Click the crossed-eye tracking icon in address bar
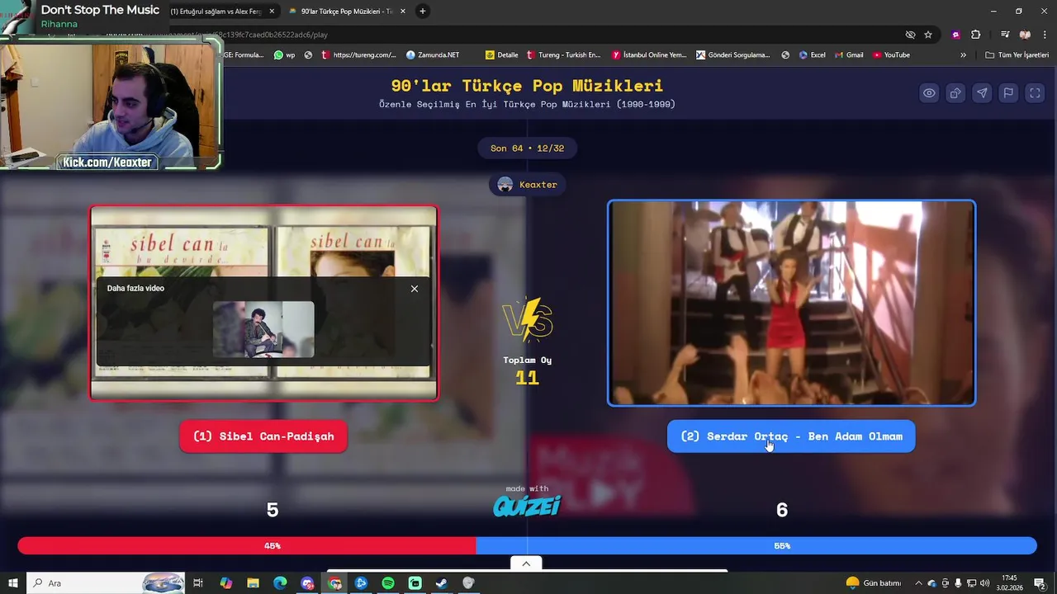 [x=910, y=35]
